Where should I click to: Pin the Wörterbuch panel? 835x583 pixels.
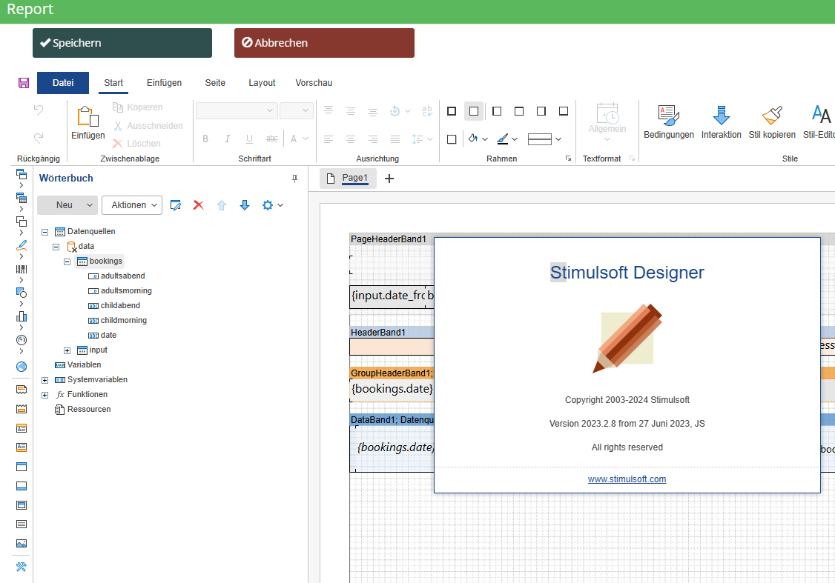(x=294, y=179)
